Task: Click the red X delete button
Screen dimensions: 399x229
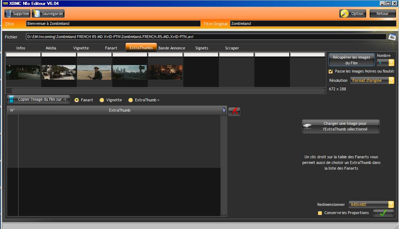Action: point(234,111)
